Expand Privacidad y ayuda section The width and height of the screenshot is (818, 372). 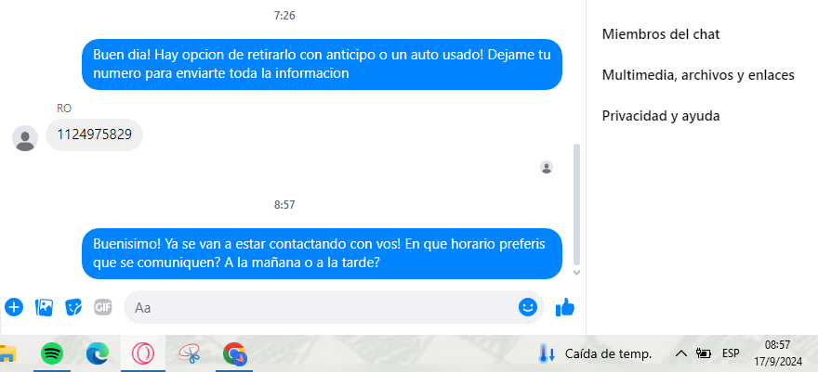click(661, 116)
